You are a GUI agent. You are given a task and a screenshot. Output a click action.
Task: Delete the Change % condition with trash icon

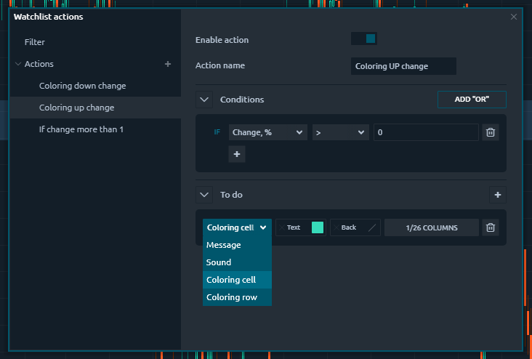pos(491,132)
